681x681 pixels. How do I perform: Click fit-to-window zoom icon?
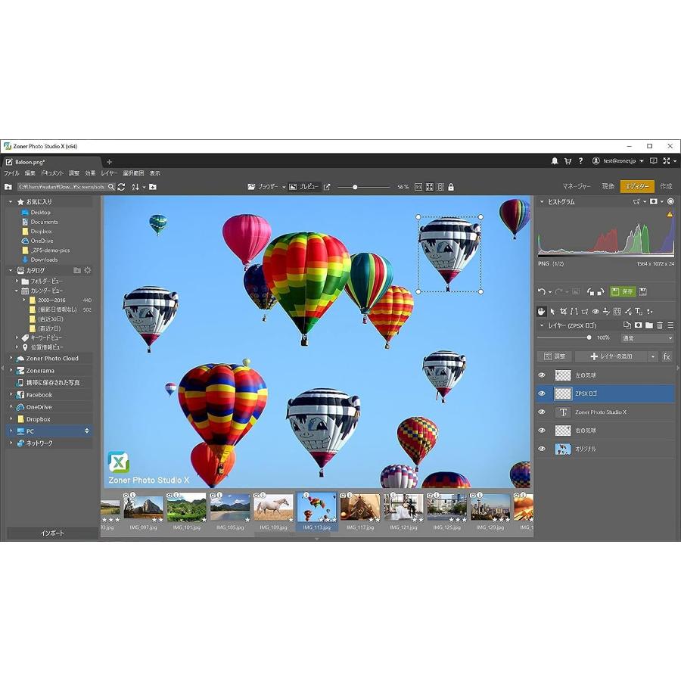pos(430,187)
